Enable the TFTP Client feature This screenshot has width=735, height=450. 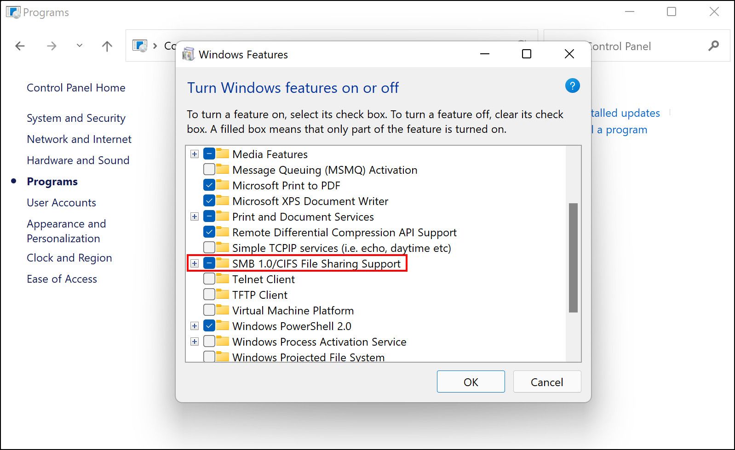[x=209, y=294]
